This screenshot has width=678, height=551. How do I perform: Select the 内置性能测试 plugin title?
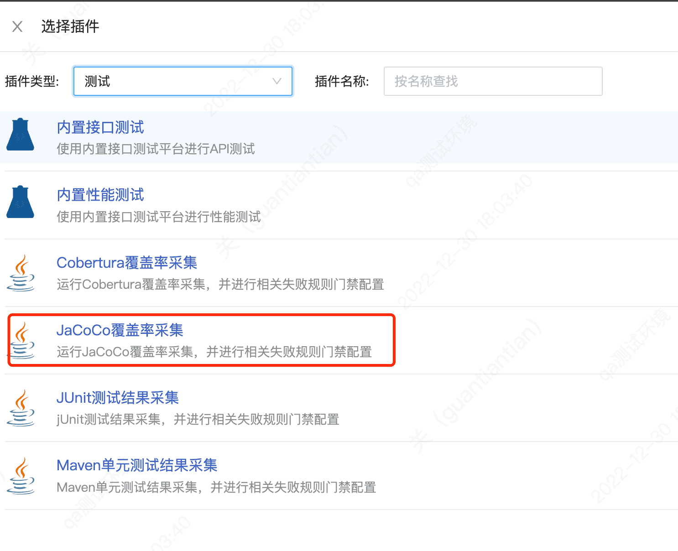100,195
